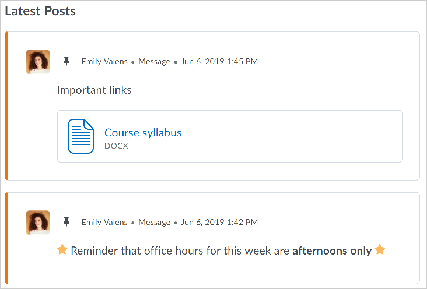Click the DOCX file type label

point(116,146)
